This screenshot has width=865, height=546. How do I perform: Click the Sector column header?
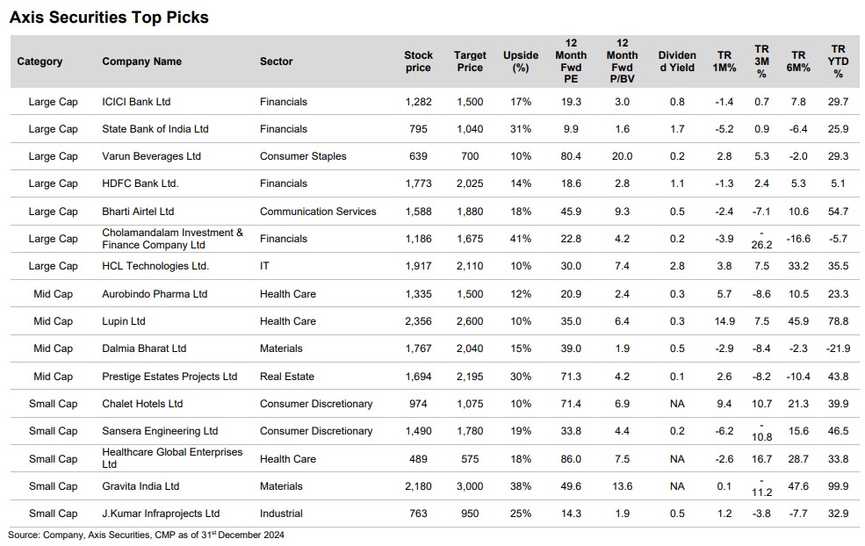click(276, 61)
